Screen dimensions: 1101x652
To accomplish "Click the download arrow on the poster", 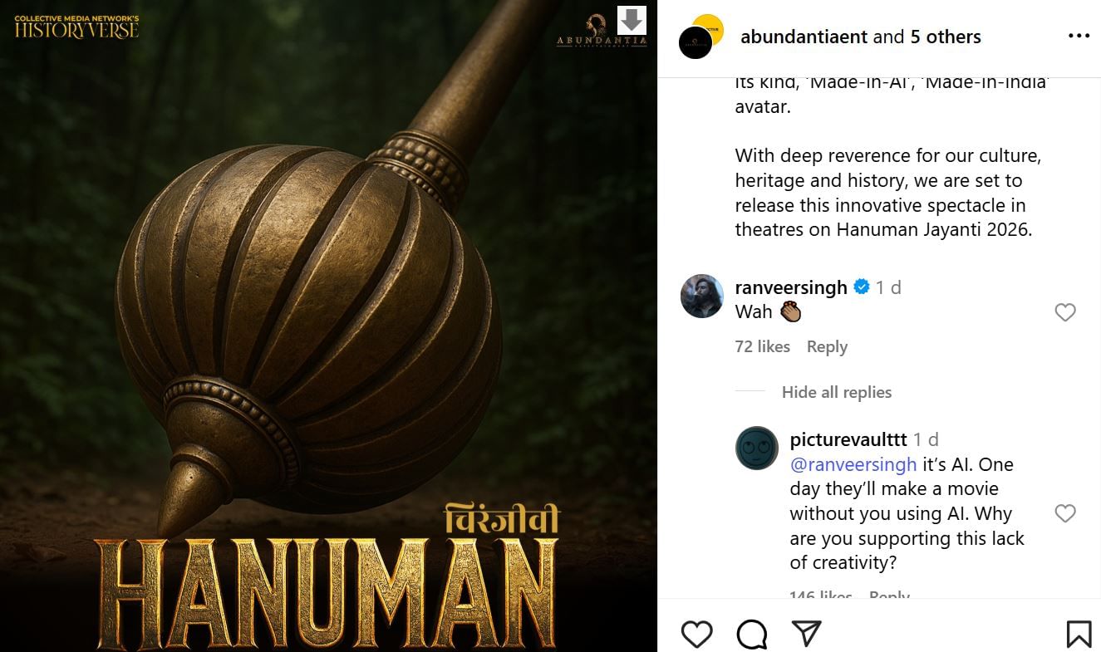I will (632, 20).
